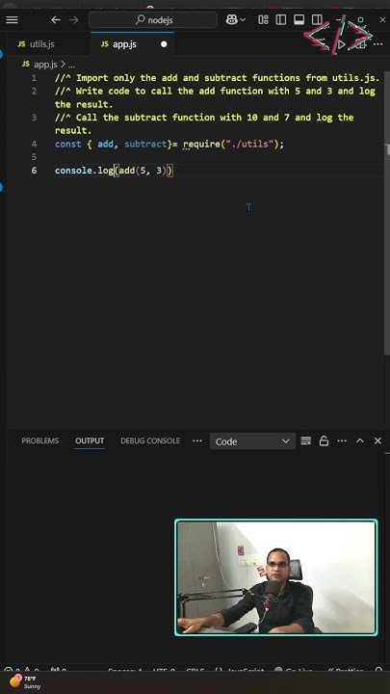The image size is (390, 694).
Task: Toggle the secondary side bar
Action: 317,20
